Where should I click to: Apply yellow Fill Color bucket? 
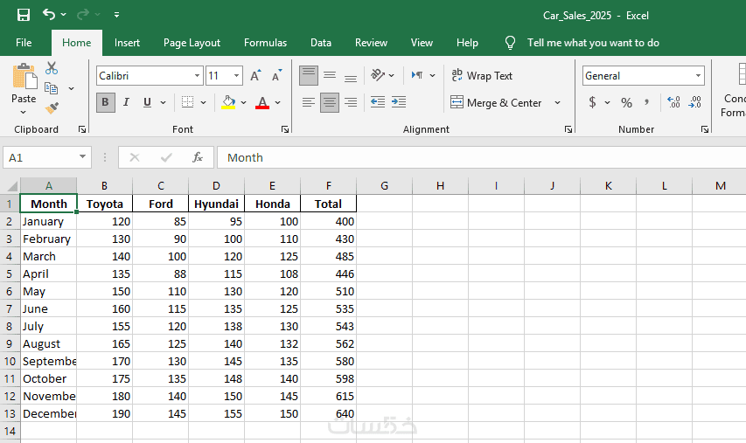228,102
